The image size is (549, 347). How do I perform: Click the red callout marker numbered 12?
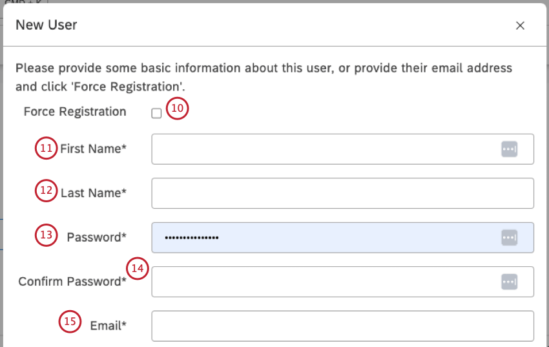pos(46,191)
